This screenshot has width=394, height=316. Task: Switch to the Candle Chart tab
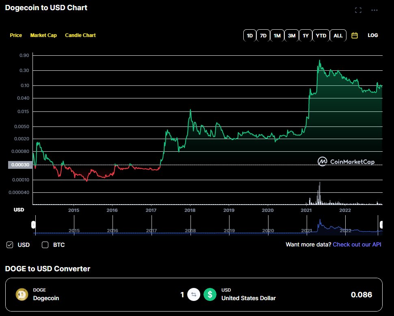tap(80, 35)
